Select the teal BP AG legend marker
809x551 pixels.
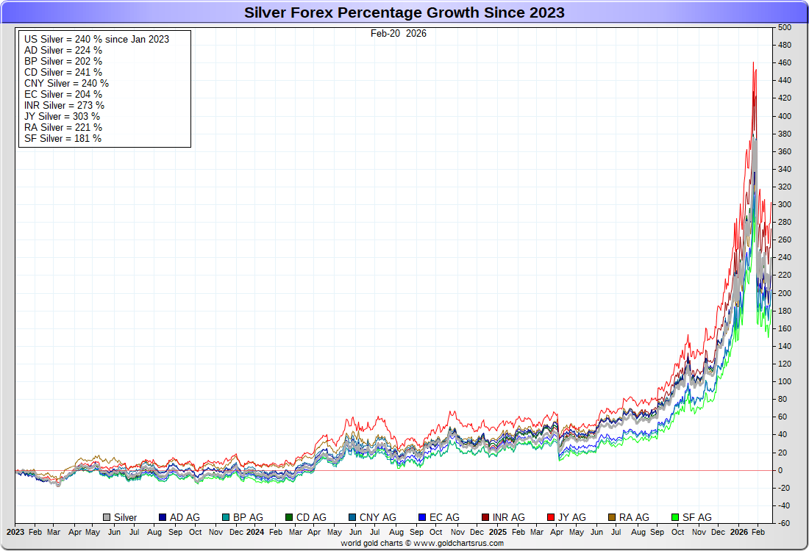pos(226,518)
